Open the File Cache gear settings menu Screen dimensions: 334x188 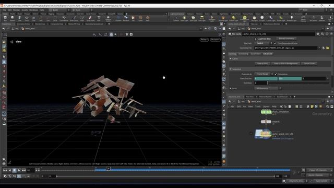[318, 34]
